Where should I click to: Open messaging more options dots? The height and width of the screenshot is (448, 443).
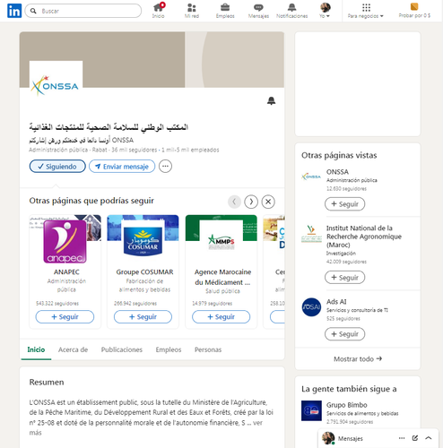pos(402,438)
